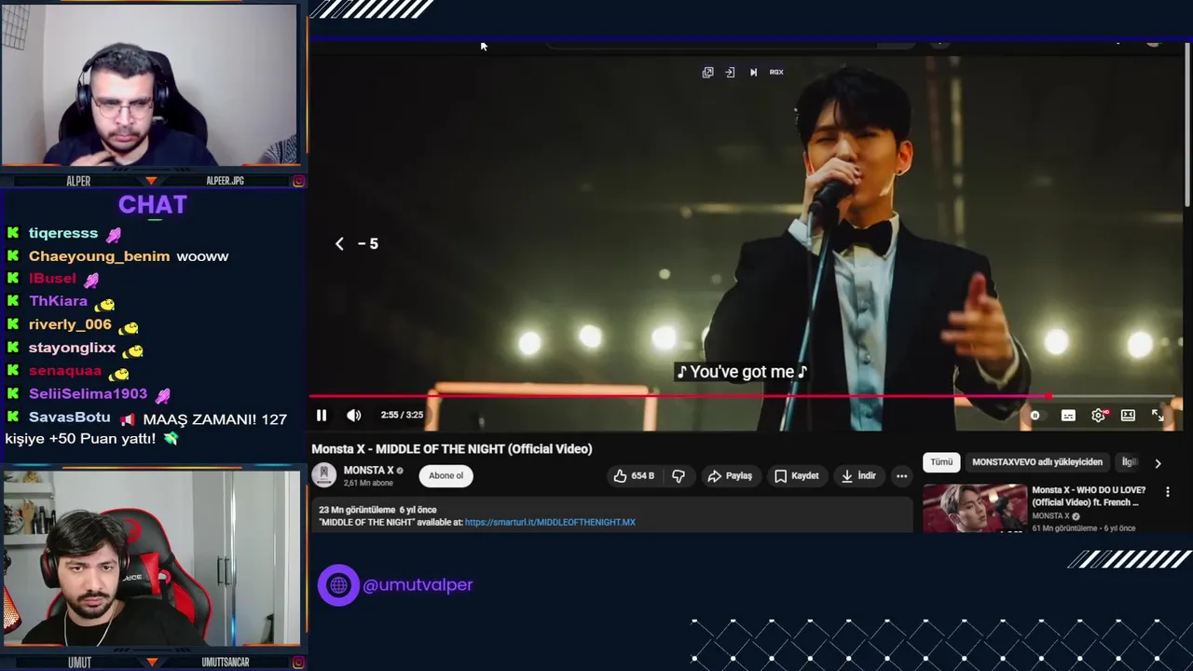Click the video title MIDDLE OF THE NIGHT
The width and height of the screenshot is (1193, 671).
451,448
